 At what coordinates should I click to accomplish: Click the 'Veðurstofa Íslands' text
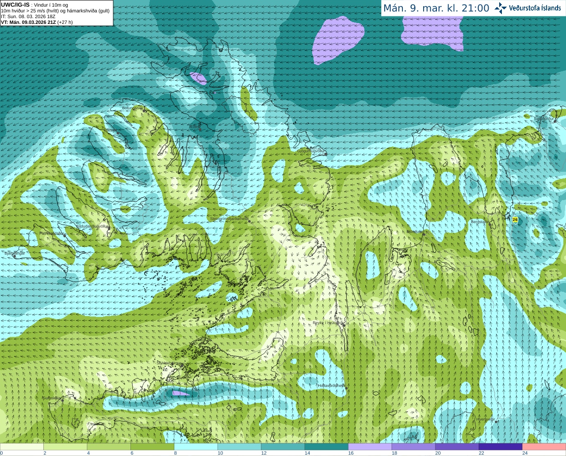[x=535, y=8]
